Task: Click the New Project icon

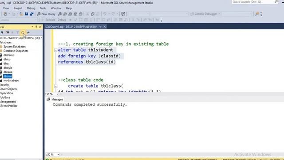Action: tap(5, 14)
